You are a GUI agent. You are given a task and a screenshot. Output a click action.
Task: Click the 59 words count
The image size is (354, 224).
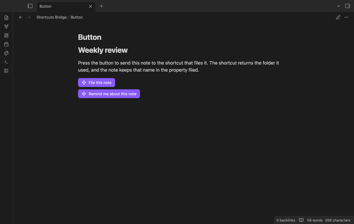[315, 220]
